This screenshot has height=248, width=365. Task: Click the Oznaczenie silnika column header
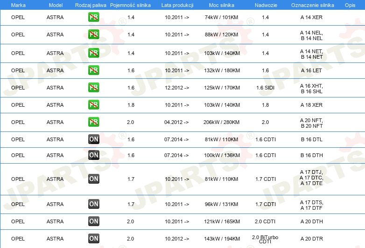coord(312,5)
